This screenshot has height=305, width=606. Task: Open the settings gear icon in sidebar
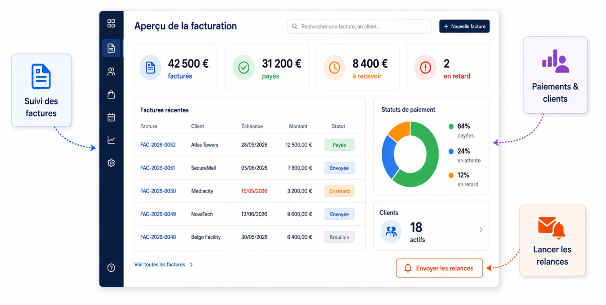pos(111,163)
